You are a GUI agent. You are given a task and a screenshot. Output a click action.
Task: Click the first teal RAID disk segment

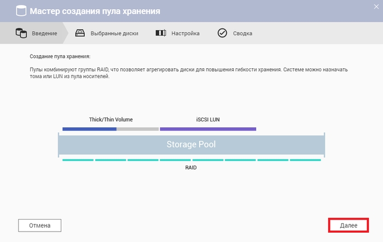(78, 160)
